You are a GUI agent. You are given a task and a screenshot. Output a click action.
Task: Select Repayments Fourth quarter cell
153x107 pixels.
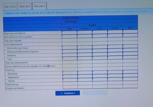115,76
